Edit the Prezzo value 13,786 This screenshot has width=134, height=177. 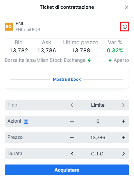point(98,137)
